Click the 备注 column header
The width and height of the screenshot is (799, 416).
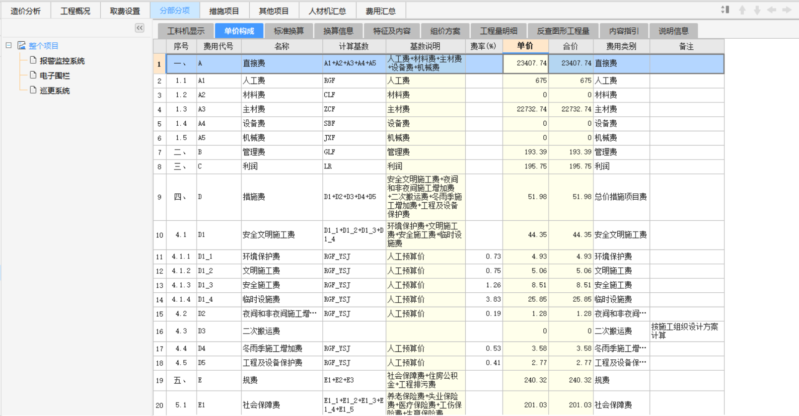[x=686, y=46]
